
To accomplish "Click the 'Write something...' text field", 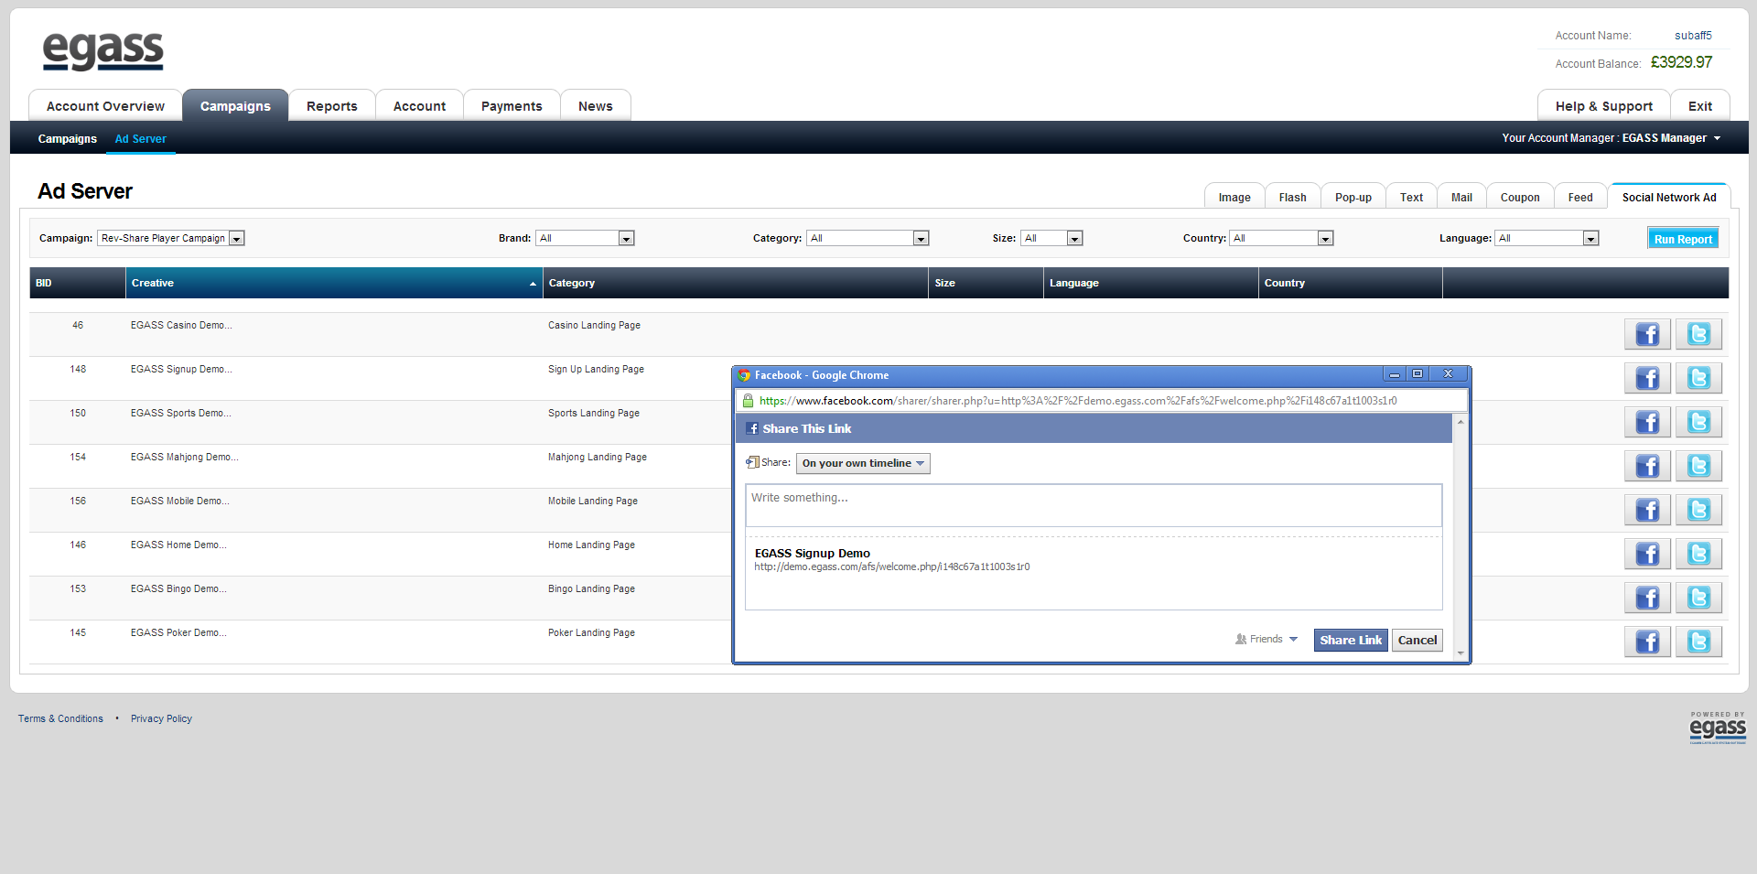I will pos(1094,505).
